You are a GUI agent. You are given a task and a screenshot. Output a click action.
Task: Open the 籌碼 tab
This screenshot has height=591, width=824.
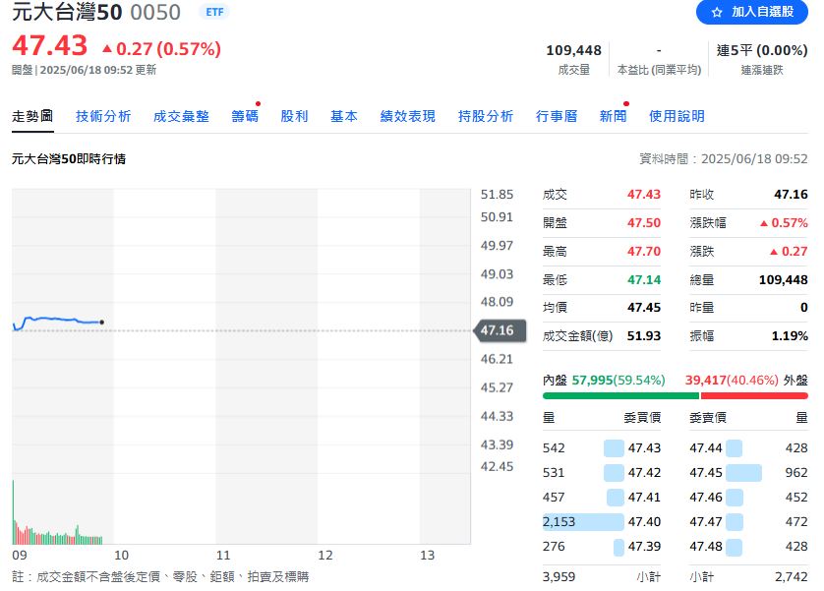coord(245,116)
